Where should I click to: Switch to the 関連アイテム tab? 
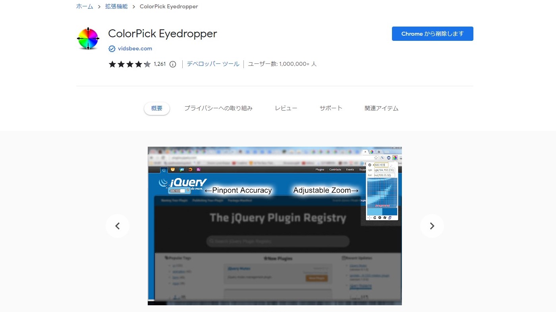[382, 108]
